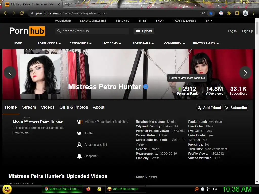
Task: Click the 33.1K Subscribers stat
Action: (238, 91)
